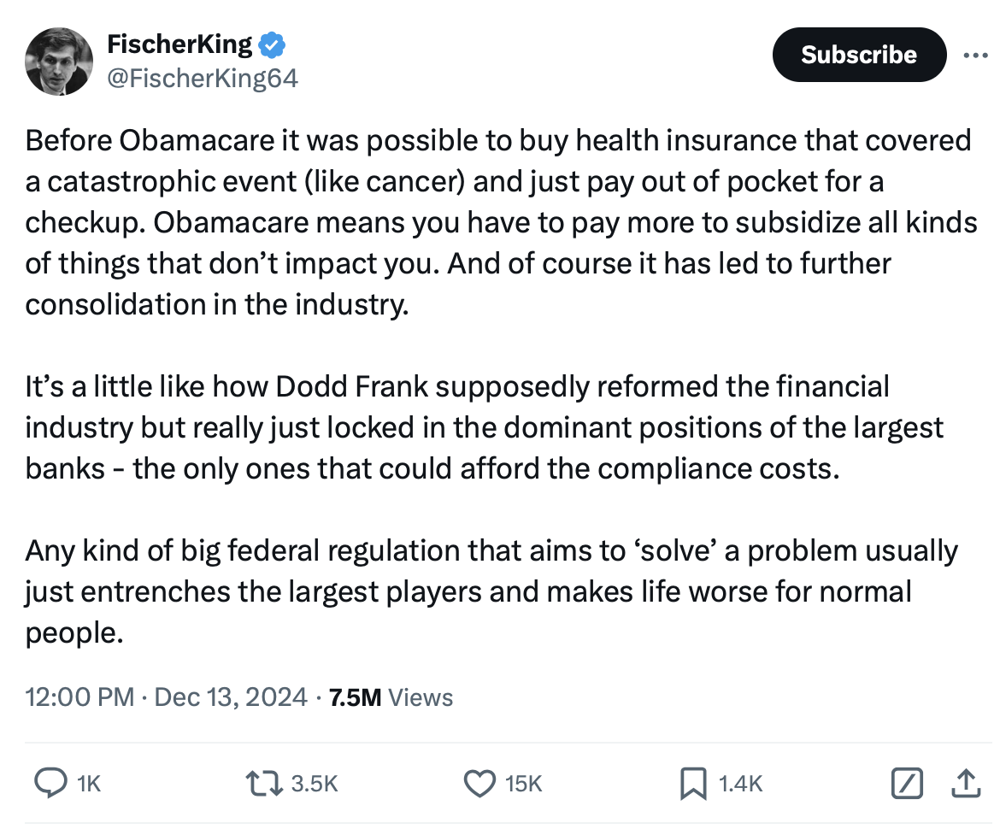1000x829 pixels.
Task: Click the 1K replies count
Action: tap(89, 784)
